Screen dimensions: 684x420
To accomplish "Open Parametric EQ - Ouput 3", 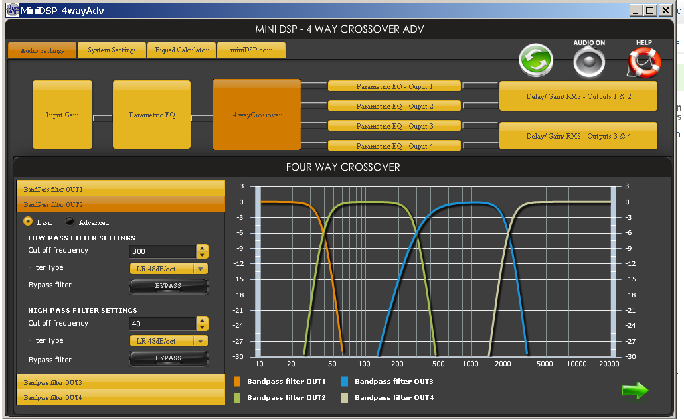I will (x=394, y=126).
